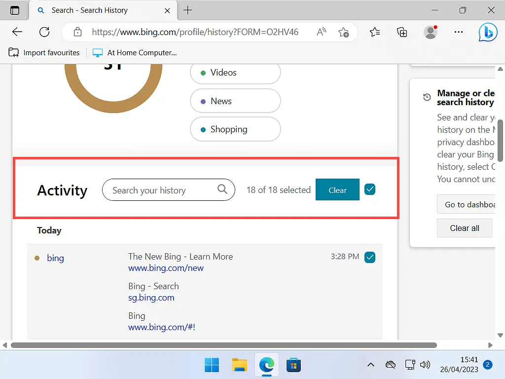Uncheck the select-all checkbox beside Clear
The height and width of the screenshot is (379, 505).
point(370,189)
